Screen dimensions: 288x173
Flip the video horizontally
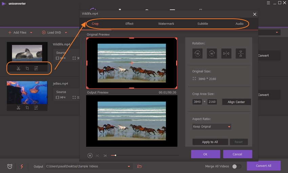tap(226, 54)
